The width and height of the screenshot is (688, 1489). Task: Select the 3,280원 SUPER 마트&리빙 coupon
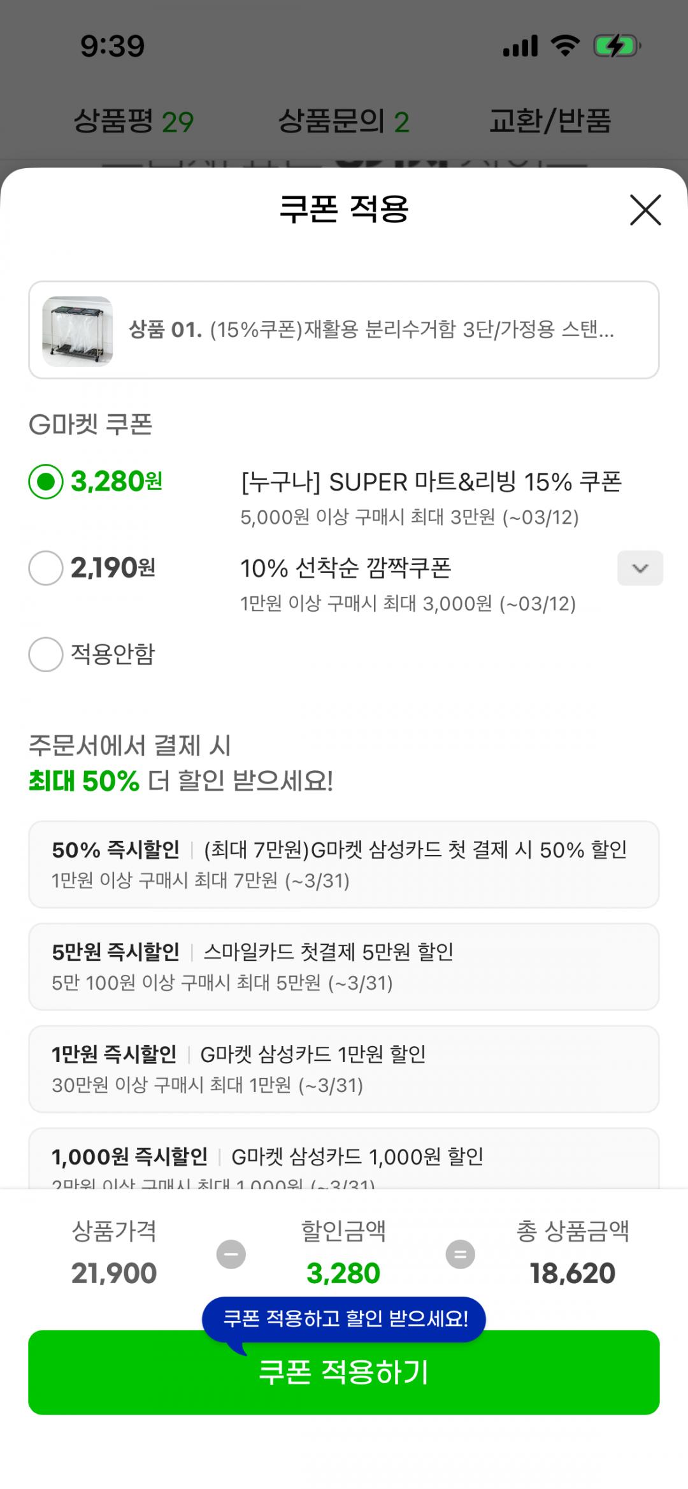pos(46,482)
